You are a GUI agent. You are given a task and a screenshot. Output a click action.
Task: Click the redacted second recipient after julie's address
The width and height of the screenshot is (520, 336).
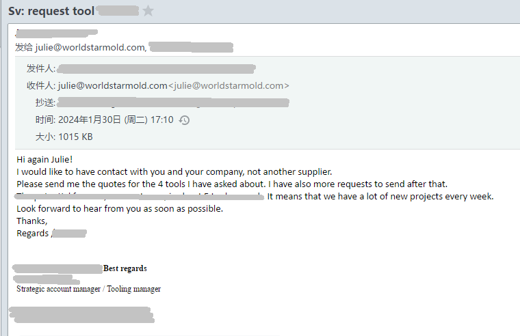191,47
